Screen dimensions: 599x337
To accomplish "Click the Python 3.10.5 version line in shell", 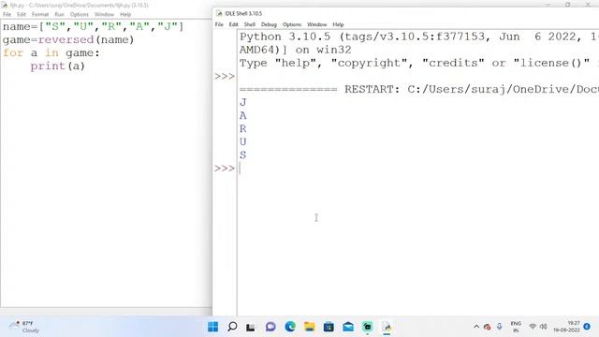I will 418,37.
